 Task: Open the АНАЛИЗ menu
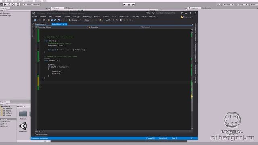135,17
